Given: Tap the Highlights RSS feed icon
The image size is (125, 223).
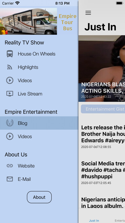Looking at the screenshot, I should (x=10, y=67).
